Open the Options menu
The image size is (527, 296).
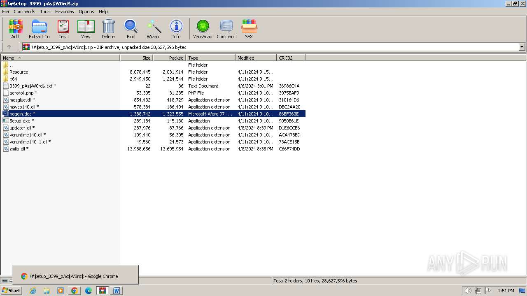coord(86,12)
